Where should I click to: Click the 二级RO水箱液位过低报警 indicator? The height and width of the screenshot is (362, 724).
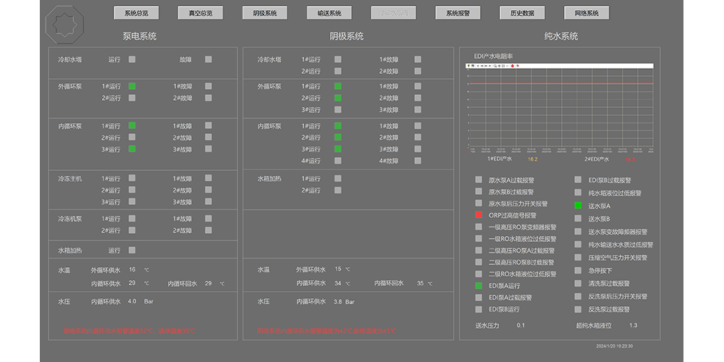click(x=479, y=274)
